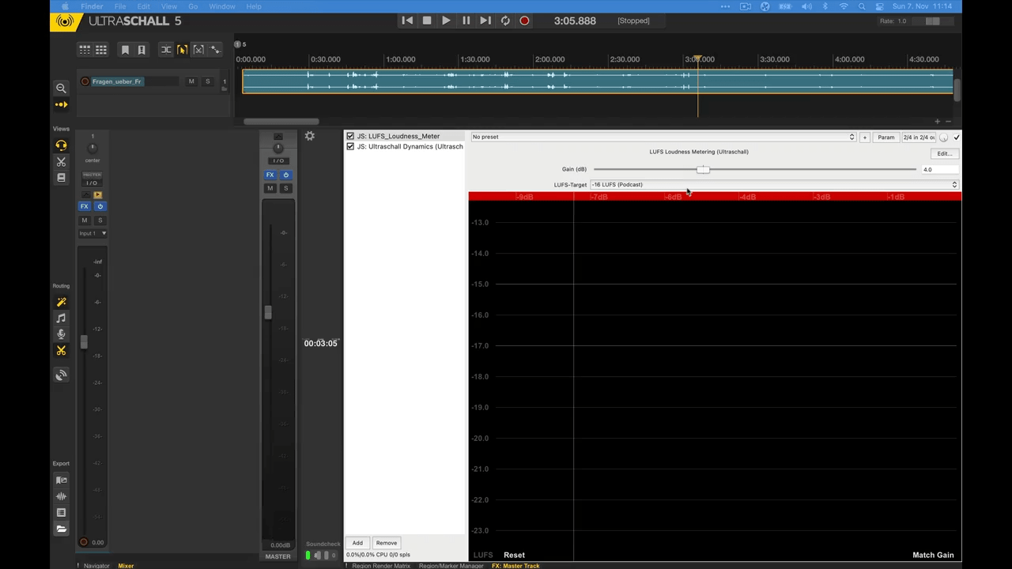Toggle yellow follow-mode arrow icon
Viewport: 1012px width, 569px height.
61,104
